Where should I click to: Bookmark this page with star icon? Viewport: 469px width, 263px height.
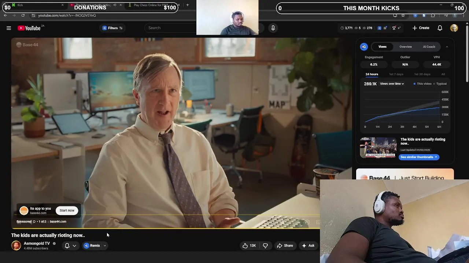[403, 15]
